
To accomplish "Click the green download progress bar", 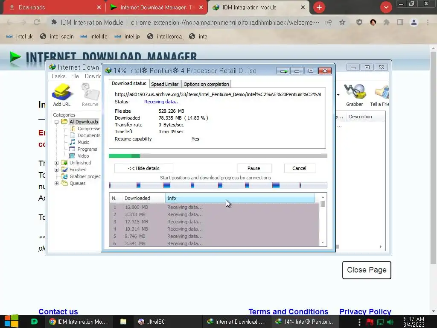I will (x=218, y=156).
